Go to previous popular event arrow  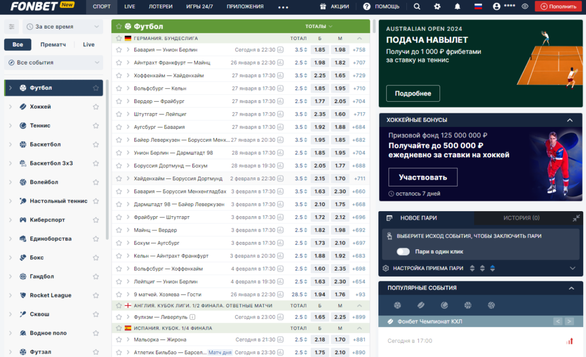557,321
